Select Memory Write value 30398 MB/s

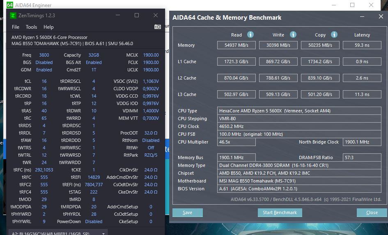(278, 45)
